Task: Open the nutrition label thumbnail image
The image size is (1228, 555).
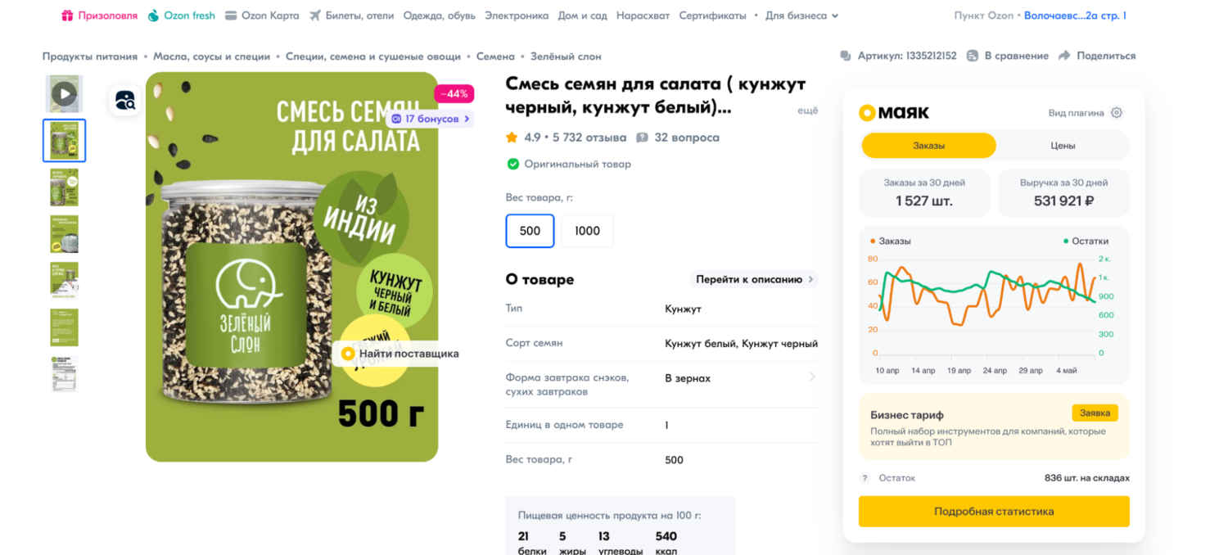Action: [x=64, y=374]
